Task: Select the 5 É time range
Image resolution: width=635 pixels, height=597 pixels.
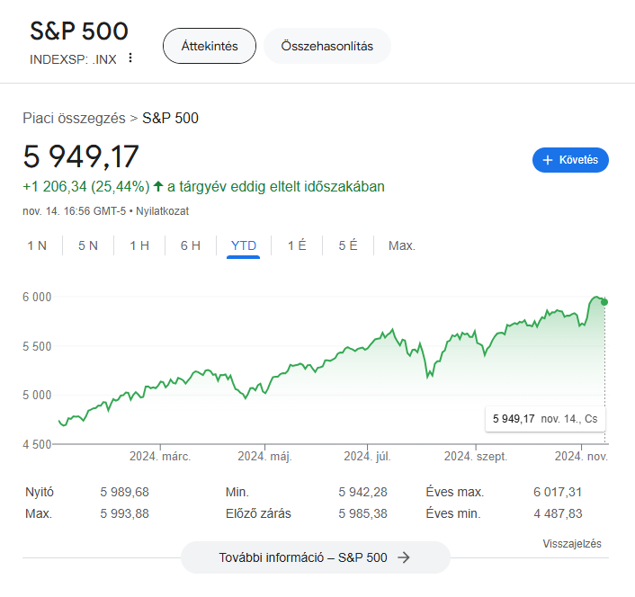Action: (348, 245)
